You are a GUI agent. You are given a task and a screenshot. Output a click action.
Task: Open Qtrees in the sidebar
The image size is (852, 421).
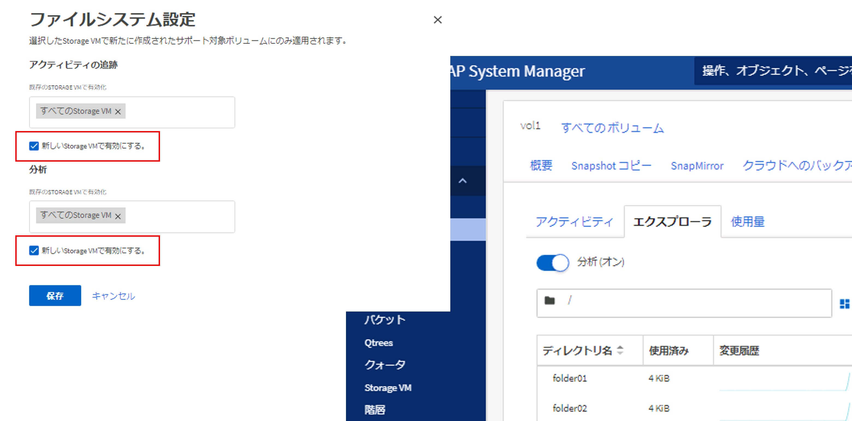(x=378, y=343)
